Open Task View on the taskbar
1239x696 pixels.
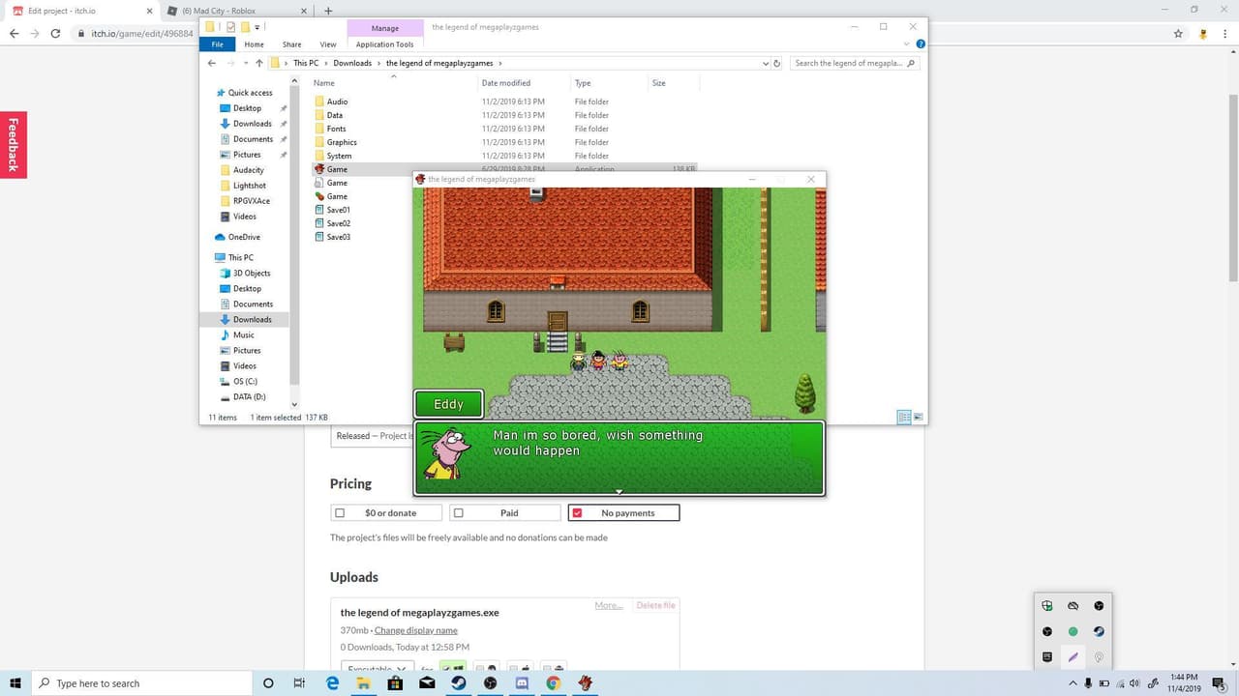point(300,683)
